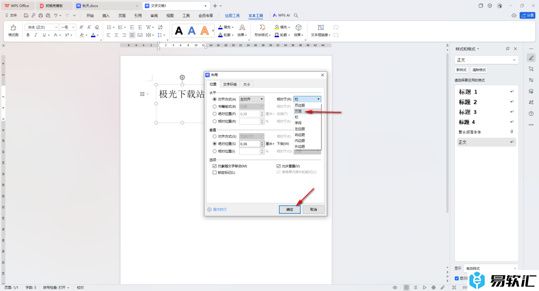This screenshot has height=291, width=539.
Task: Open the 相对于(R) dropdown showing 栏
Action: [x=307, y=99]
